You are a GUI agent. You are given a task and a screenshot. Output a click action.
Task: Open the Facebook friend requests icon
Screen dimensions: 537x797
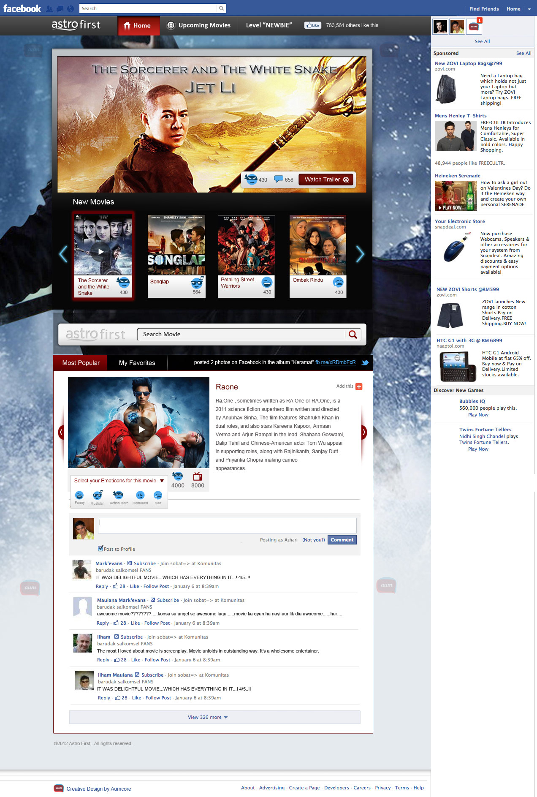[49, 8]
